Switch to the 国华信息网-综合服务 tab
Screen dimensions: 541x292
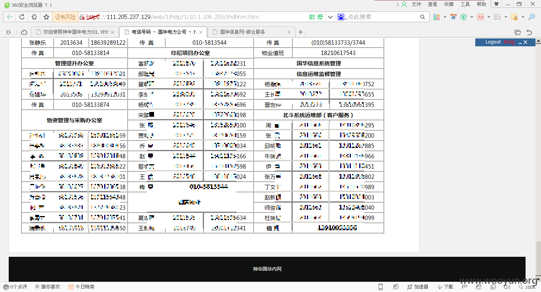251,32
